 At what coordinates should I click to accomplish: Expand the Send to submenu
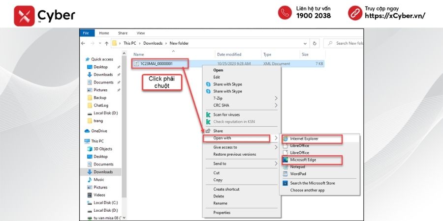[x=242, y=164]
